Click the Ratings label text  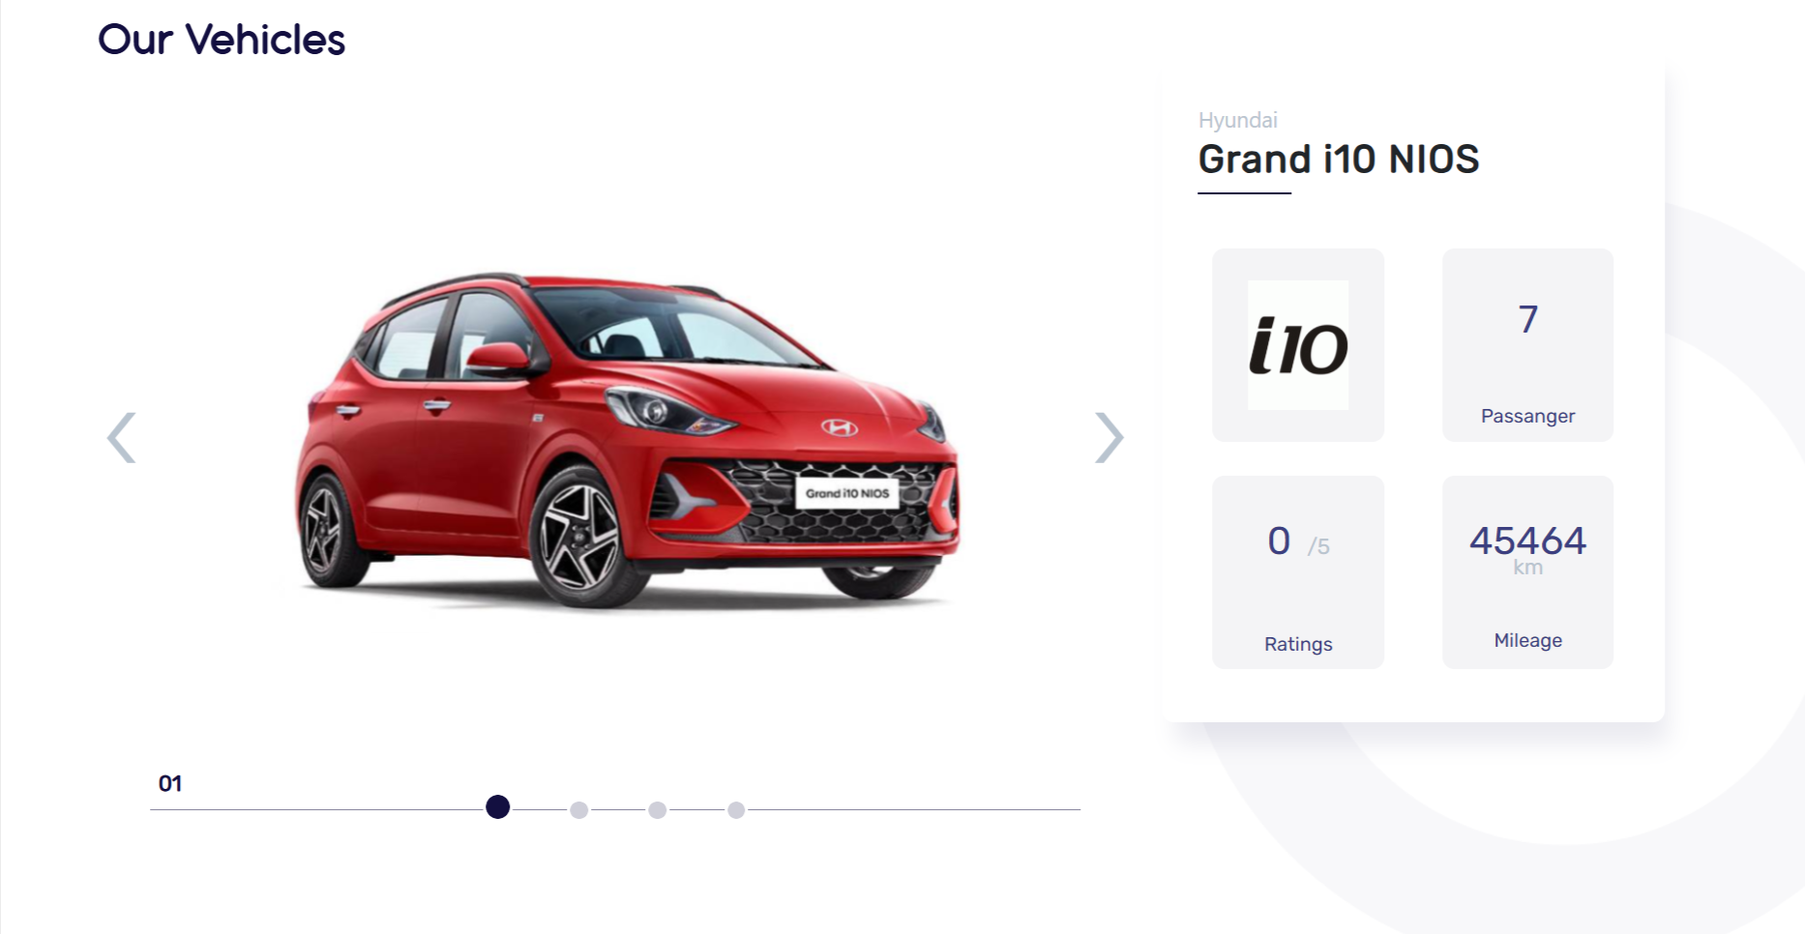pyautogui.click(x=1298, y=644)
